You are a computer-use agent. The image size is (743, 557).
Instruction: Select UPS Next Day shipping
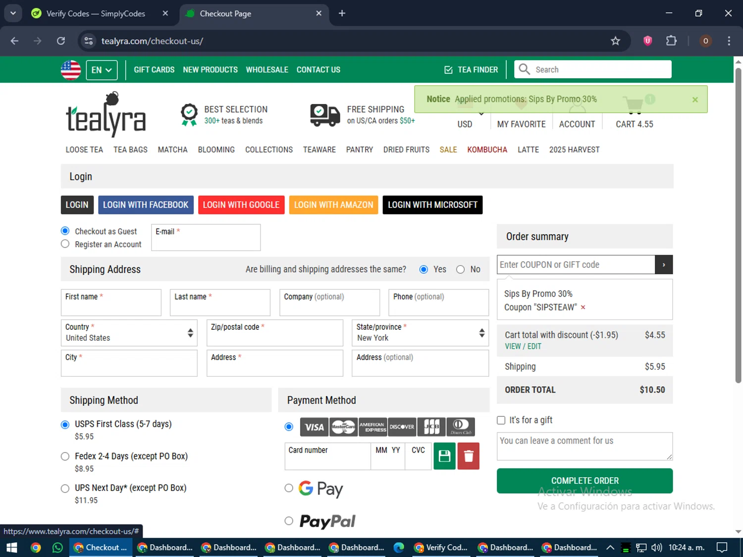(x=65, y=489)
